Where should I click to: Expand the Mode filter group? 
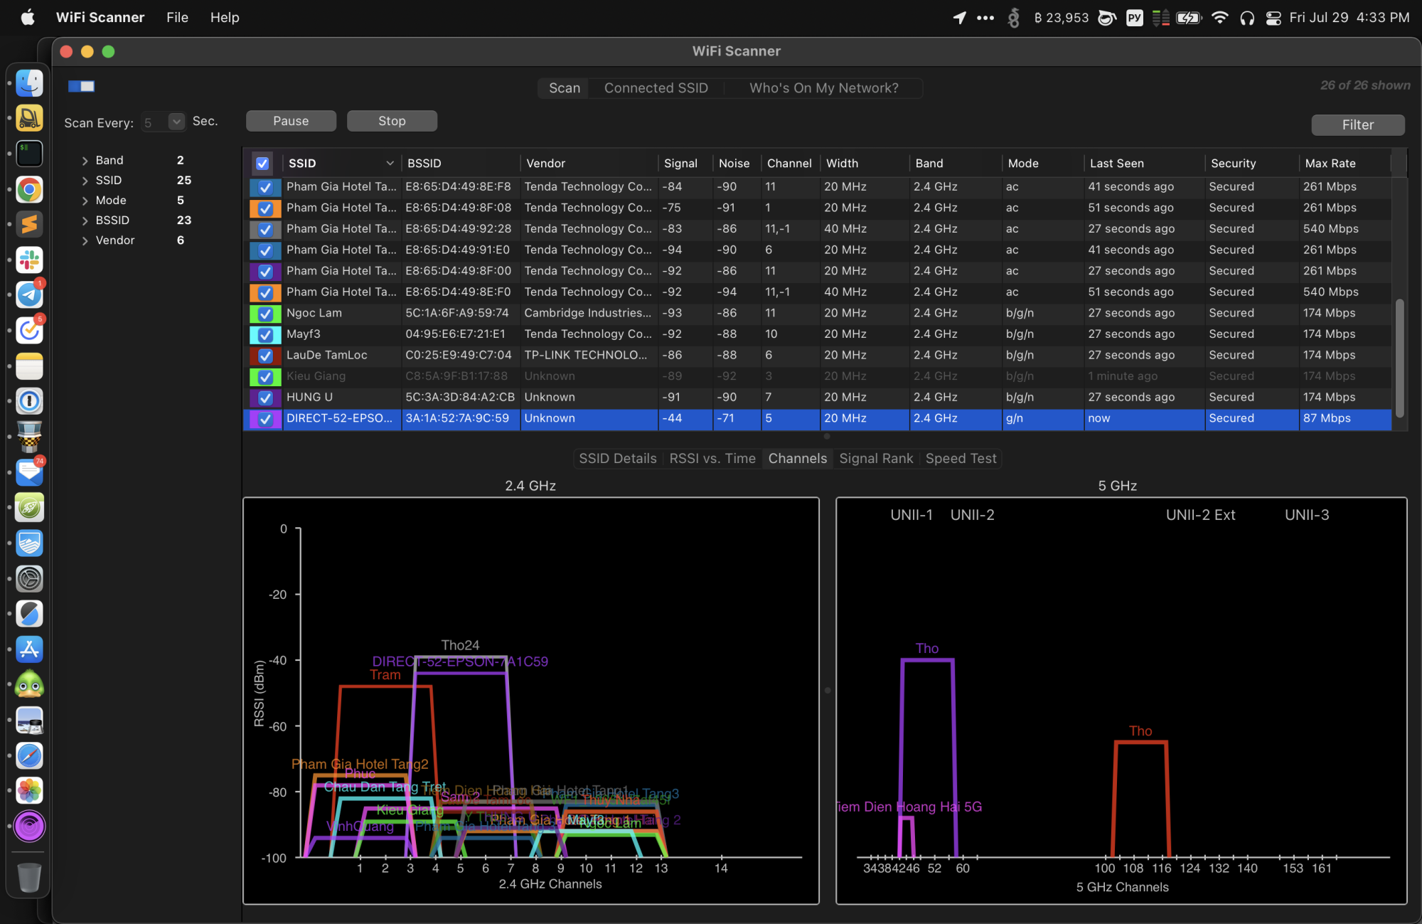point(85,201)
